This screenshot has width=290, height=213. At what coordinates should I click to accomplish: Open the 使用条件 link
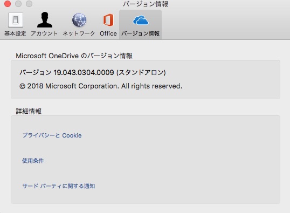(33, 161)
